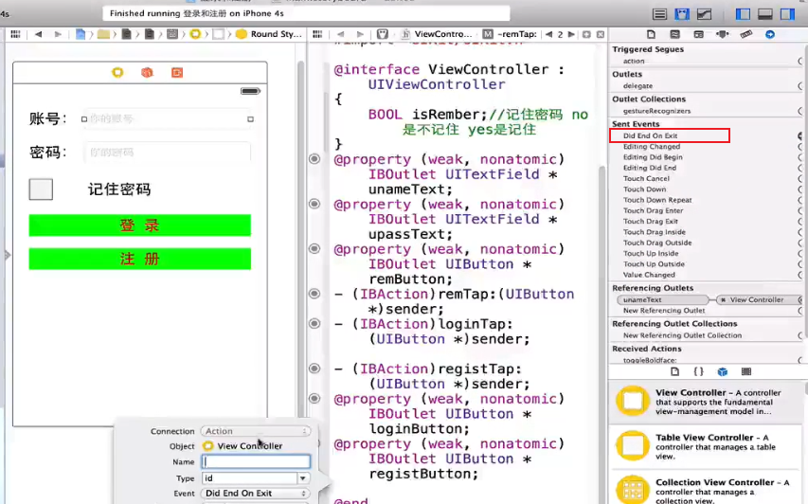This screenshot has height=504, width=808.
Task: Open the Attributes inspector tab
Action: click(x=723, y=34)
